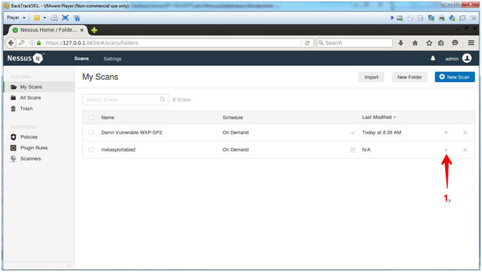This screenshot has width=482, height=272.
Task: Open the notifications bell icon
Action: tap(433, 59)
